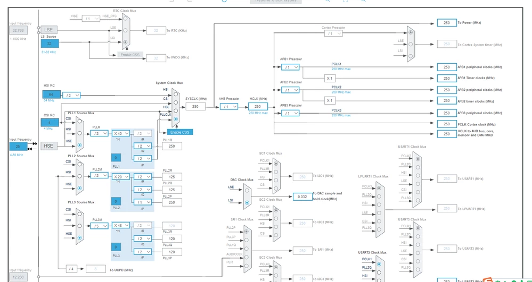This screenshot has height=282, width=532.
Task: Edit the SYSCLK 250 field
Action: pyautogui.click(x=195, y=106)
